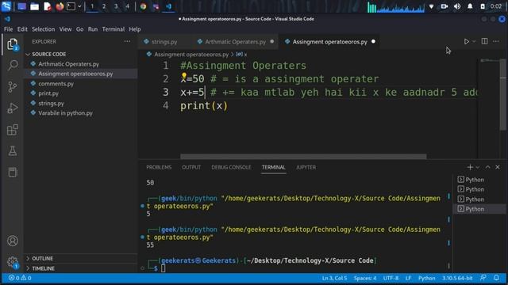508x285 pixels.
Task: Switch to the JUPYTER panel tab
Action: [x=306, y=167]
